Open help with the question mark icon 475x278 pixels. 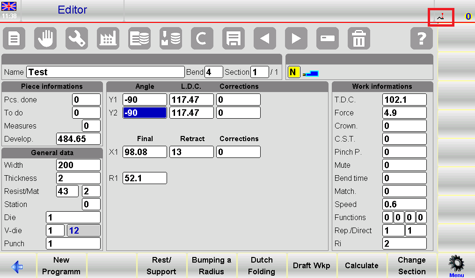point(422,39)
